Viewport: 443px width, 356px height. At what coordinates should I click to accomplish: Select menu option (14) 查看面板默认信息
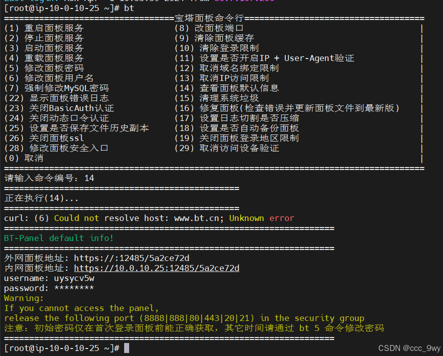coord(227,88)
